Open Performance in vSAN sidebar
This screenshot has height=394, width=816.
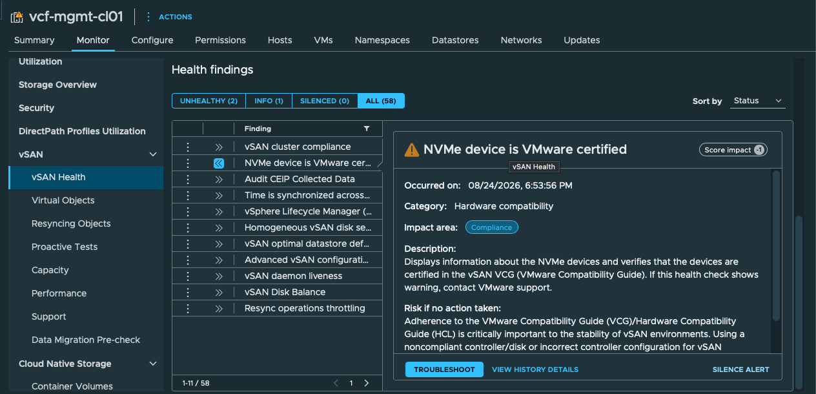pos(59,293)
